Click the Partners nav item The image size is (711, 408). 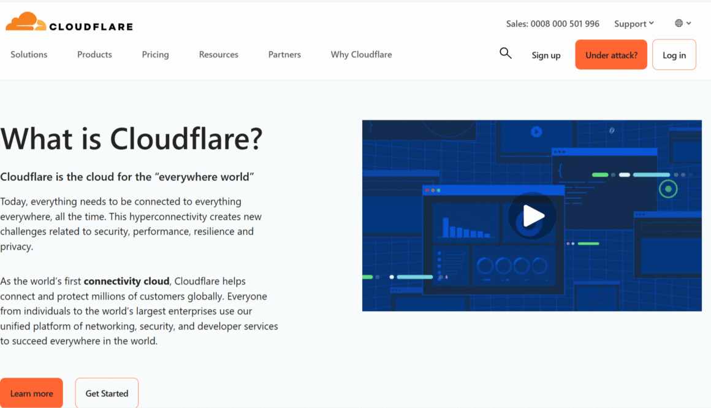(284, 54)
